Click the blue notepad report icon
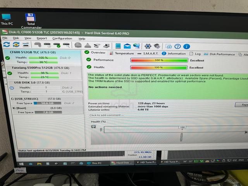Screen dimensions: 248x186 coord(118,46)
